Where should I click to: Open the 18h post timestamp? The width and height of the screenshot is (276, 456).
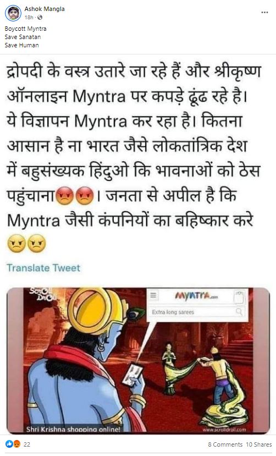click(29, 18)
